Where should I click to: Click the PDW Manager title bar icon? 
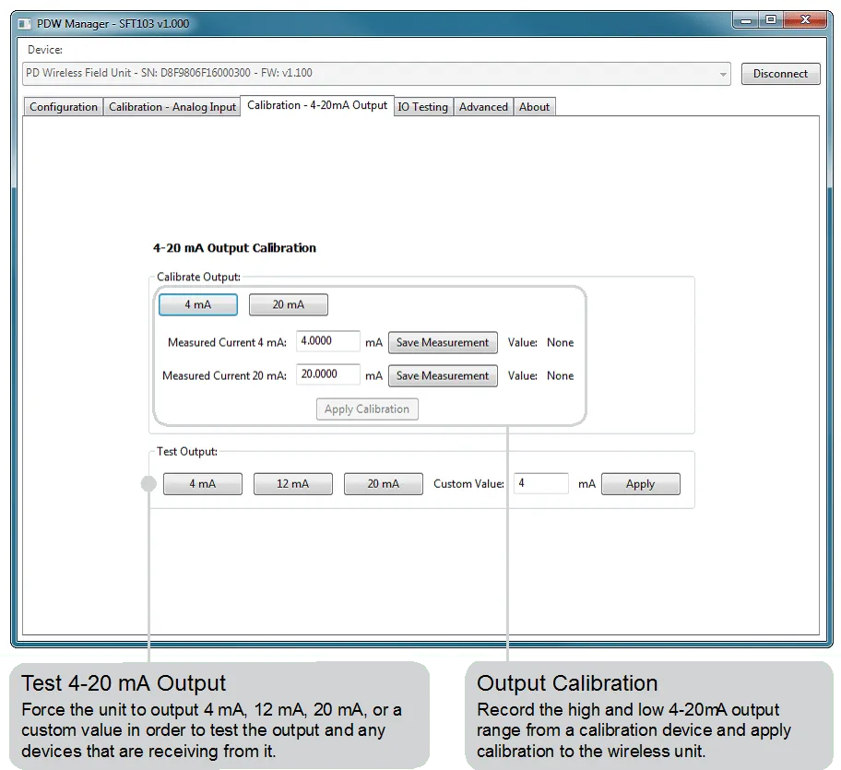[25, 24]
